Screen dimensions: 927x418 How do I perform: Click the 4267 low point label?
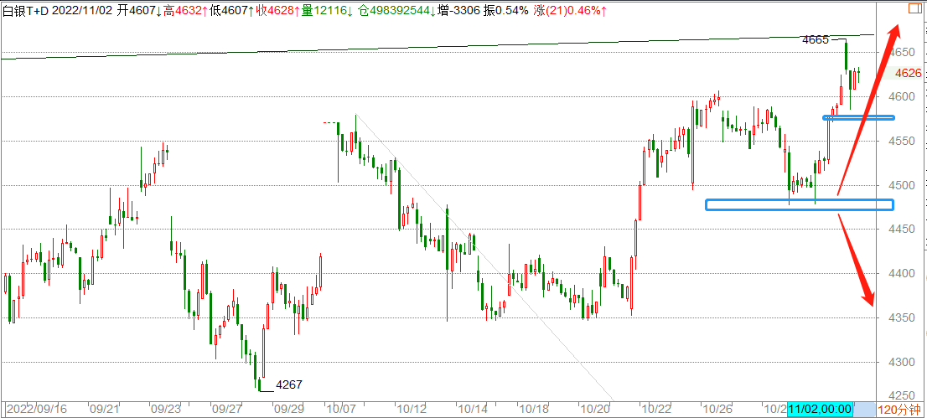click(289, 384)
